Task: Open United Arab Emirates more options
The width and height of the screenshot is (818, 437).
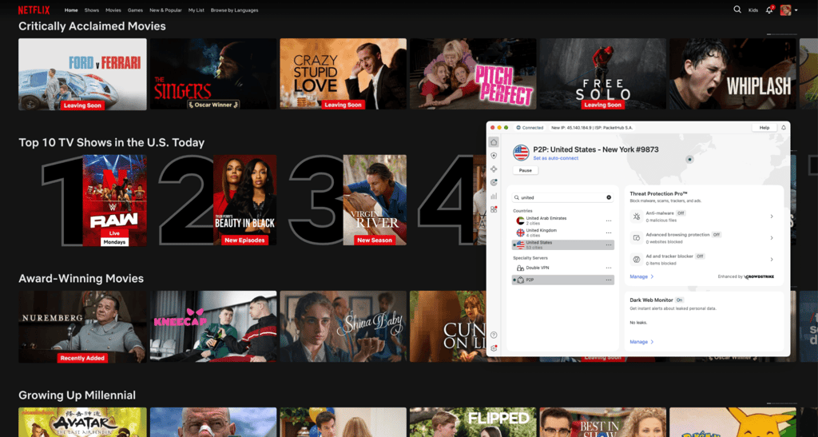Action: pos(608,220)
